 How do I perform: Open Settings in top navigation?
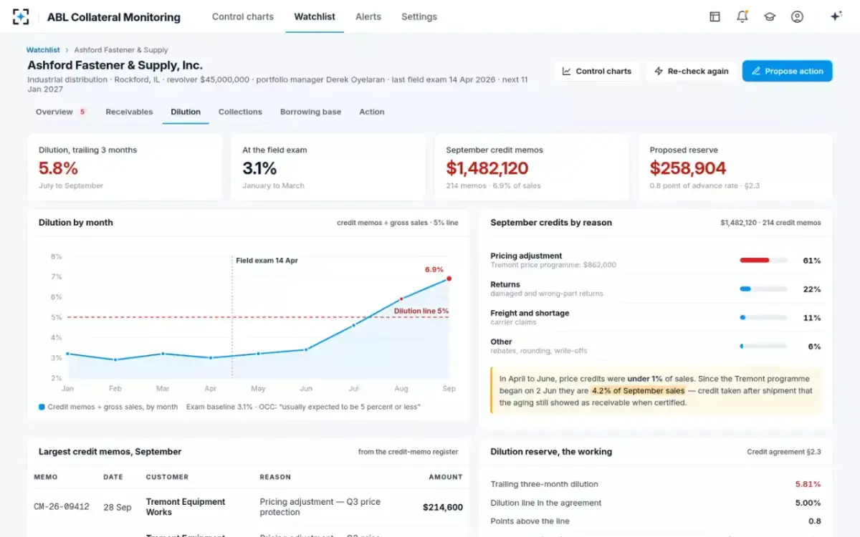point(419,16)
